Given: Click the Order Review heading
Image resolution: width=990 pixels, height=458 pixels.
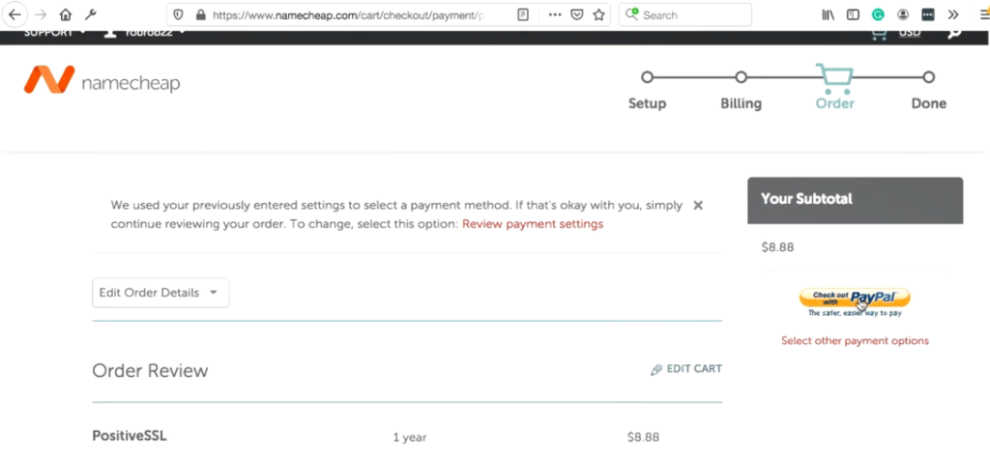Looking at the screenshot, I should pos(150,370).
